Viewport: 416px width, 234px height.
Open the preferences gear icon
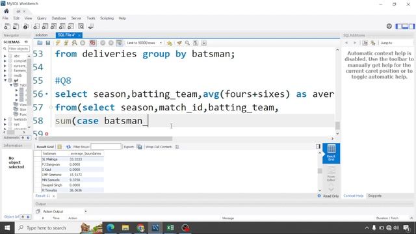389,26
